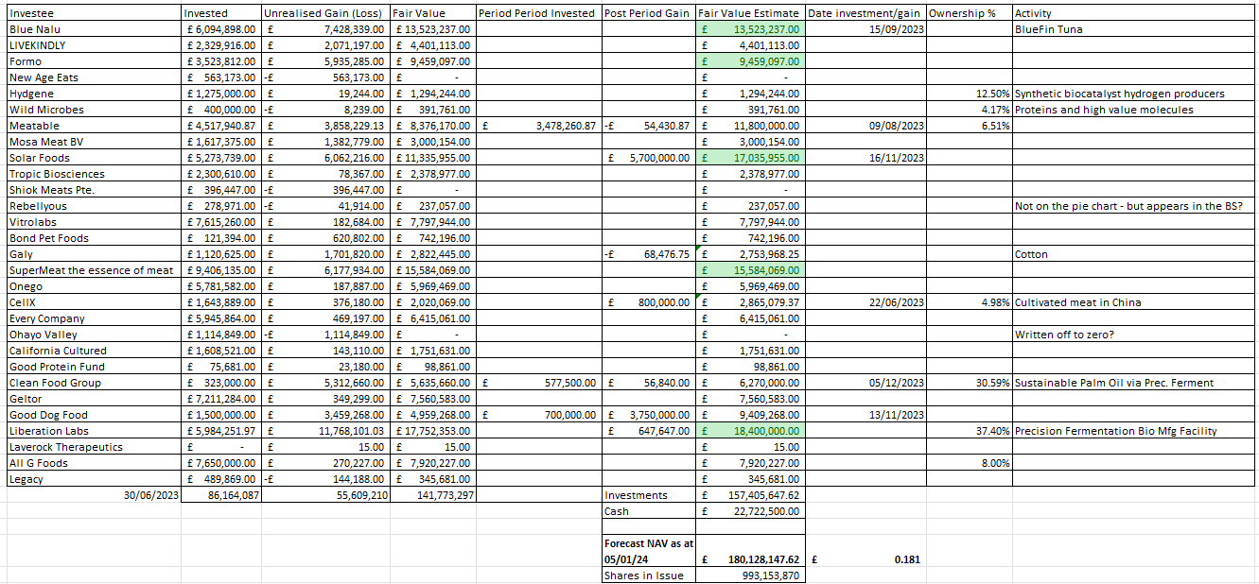Image resolution: width=1259 pixels, height=584 pixels.
Task: Select the ownership cell 37.40%
Action: 970,431
